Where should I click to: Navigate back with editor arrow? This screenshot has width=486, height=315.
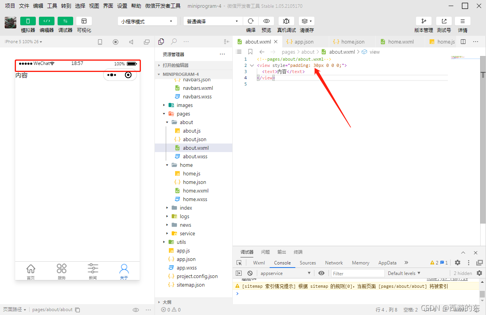[262, 52]
